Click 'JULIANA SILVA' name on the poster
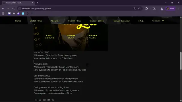 [71, 37]
